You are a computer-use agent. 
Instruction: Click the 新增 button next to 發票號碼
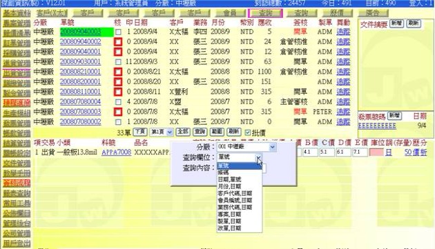click(394, 115)
